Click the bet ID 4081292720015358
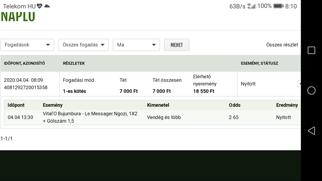This screenshot has height=181, width=322. pos(26,87)
